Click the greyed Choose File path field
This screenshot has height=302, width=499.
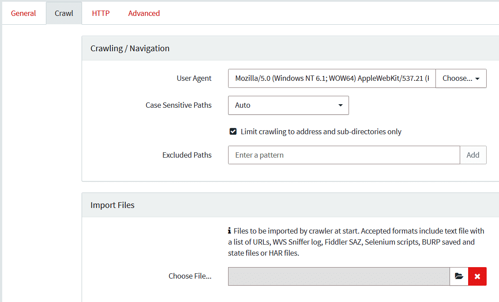[338, 276]
